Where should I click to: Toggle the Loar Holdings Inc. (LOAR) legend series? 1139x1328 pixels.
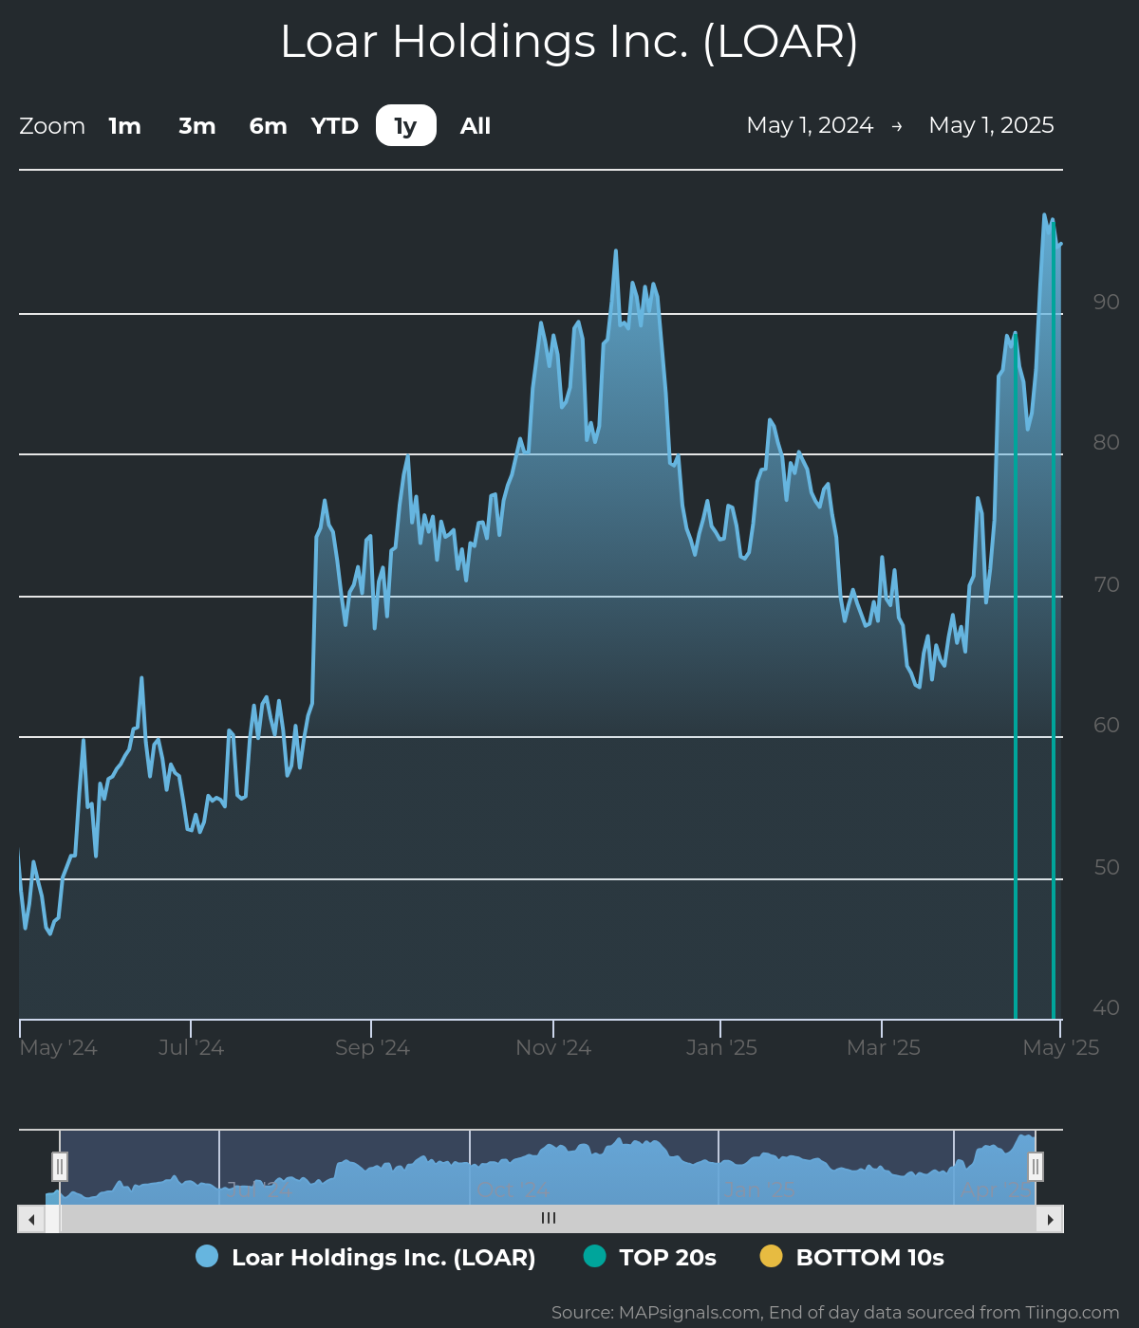[x=365, y=1258]
